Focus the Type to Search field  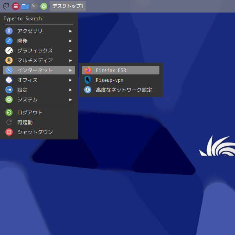click(x=39, y=19)
